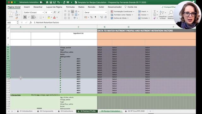
Task: Click the Conte-me search box
Action: point(131,7)
